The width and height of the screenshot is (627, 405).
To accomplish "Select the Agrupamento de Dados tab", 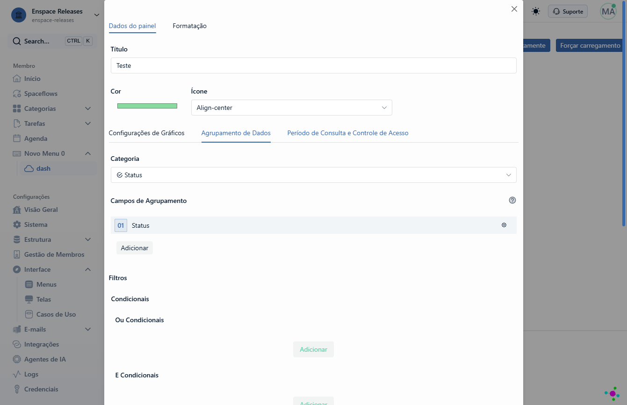I will [x=236, y=133].
